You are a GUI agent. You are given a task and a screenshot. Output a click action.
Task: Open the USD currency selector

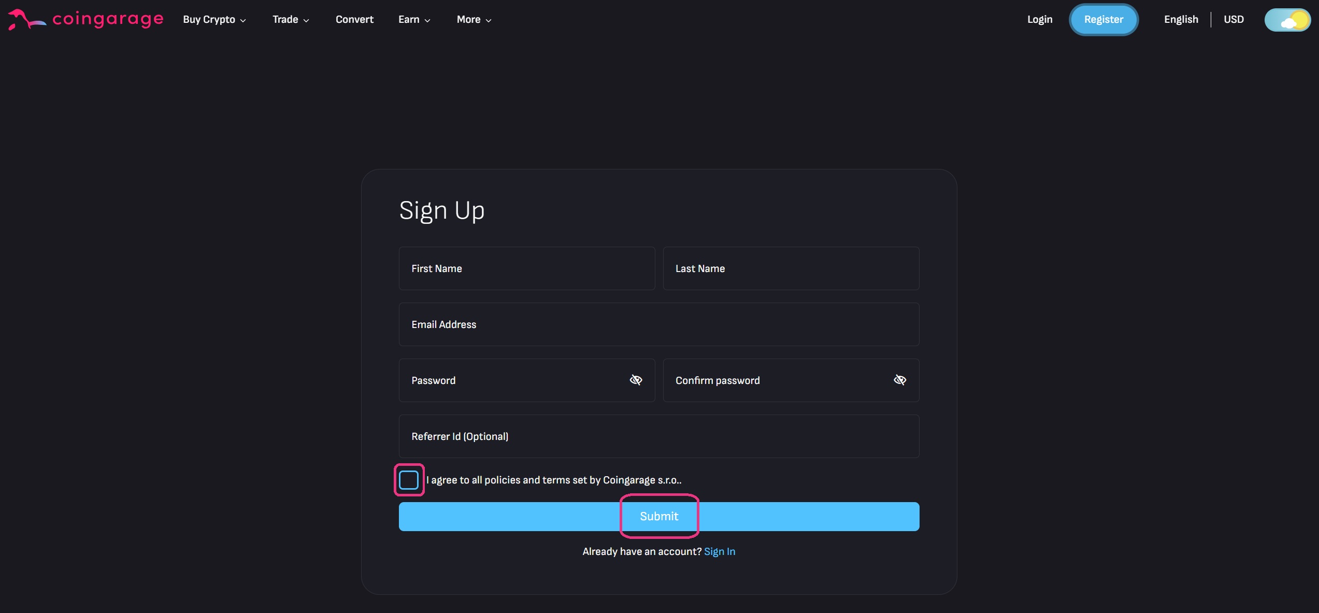(1234, 20)
